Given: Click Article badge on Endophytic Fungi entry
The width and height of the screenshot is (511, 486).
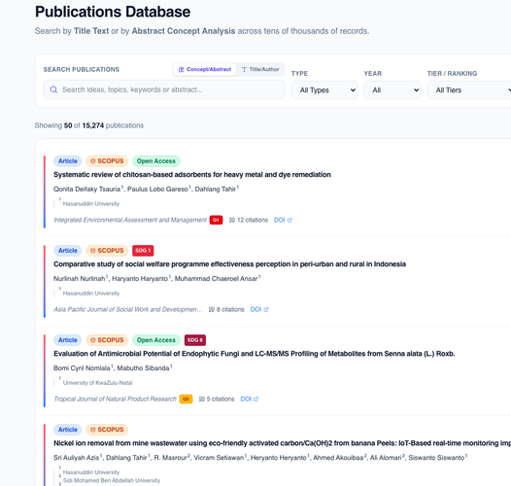Looking at the screenshot, I should [67, 340].
